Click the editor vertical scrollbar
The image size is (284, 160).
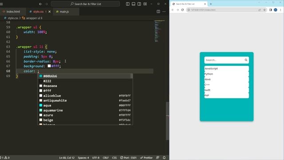168,120
